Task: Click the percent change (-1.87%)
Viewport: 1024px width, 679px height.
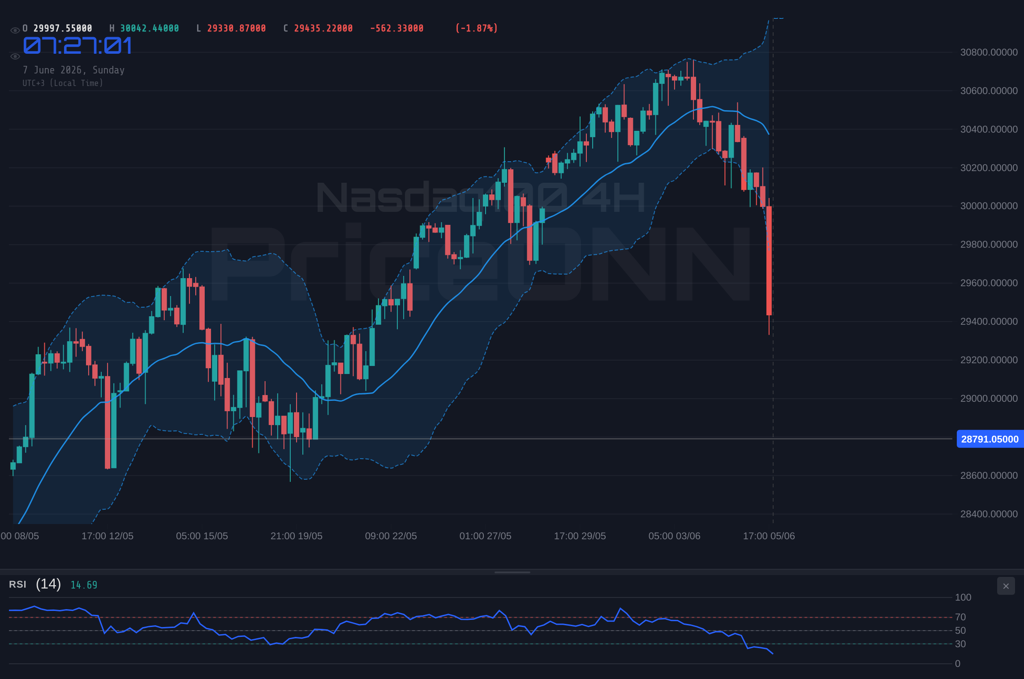Action: (477, 28)
